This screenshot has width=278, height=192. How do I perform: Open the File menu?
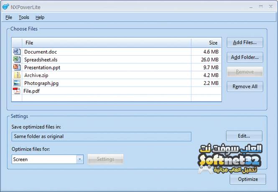tap(9, 18)
